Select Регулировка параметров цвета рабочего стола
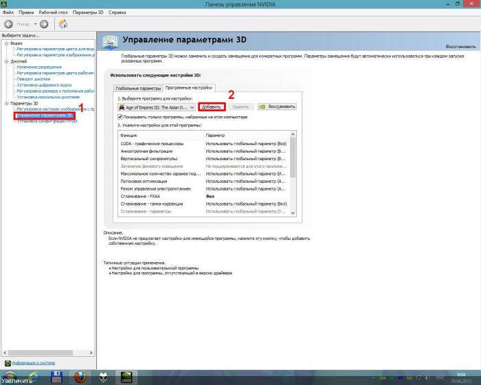The width and height of the screenshot is (481, 385). click(x=56, y=73)
